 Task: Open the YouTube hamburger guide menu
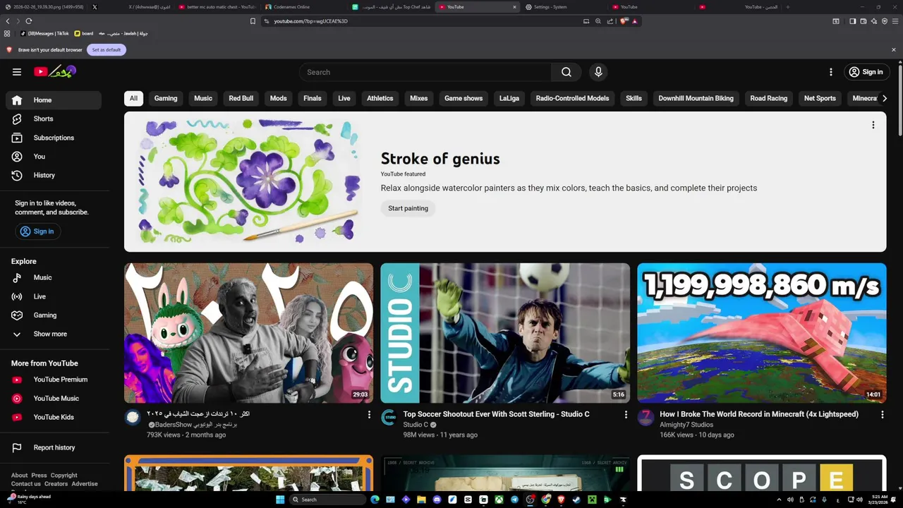point(17,72)
